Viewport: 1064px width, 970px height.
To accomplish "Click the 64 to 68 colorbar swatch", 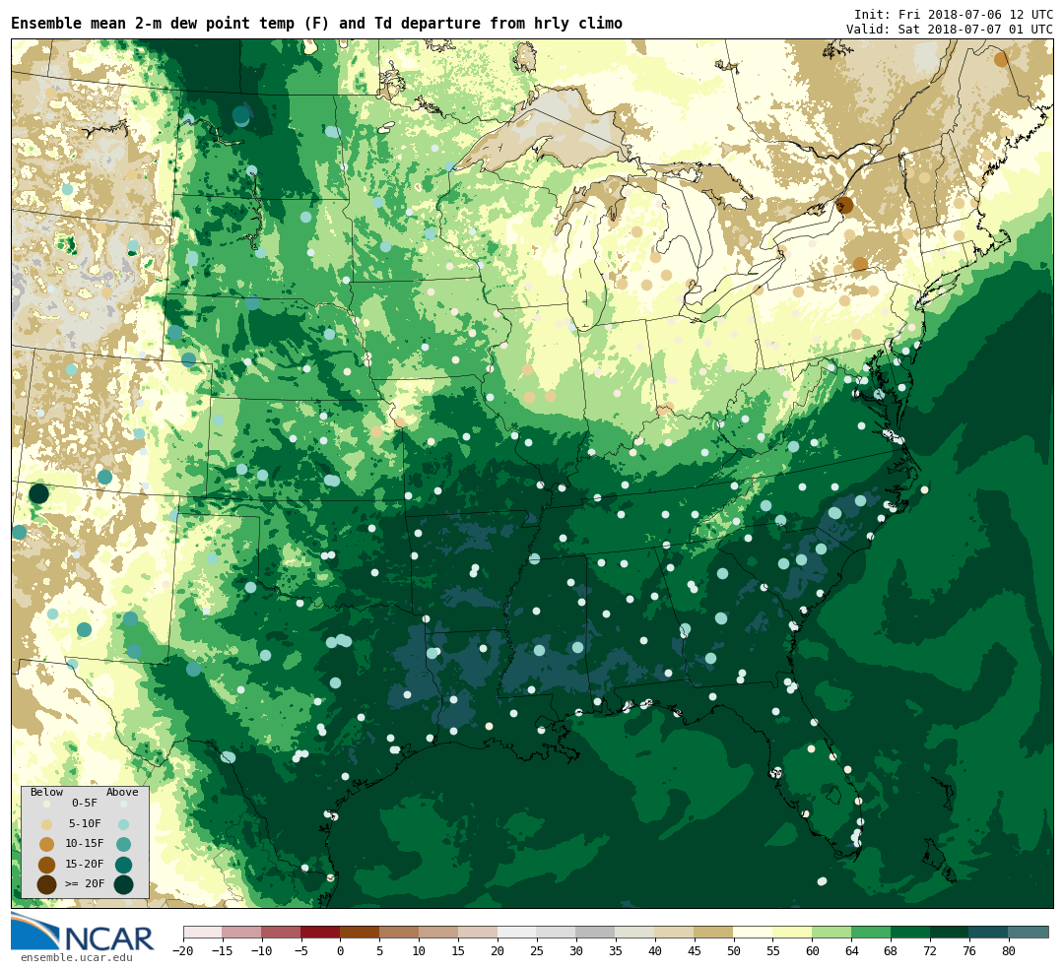I will tap(871, 932).
